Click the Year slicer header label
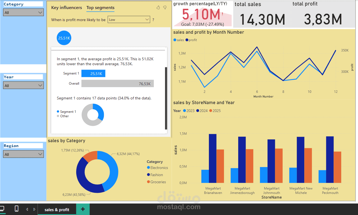 coord(9,77)
